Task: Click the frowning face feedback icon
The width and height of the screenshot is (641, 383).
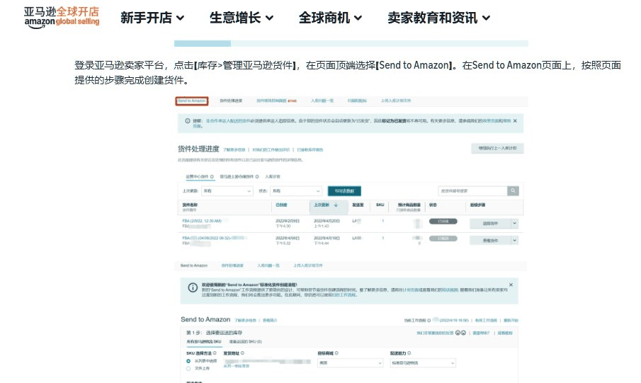Action: pyautogui.click(x=464, y=333)
